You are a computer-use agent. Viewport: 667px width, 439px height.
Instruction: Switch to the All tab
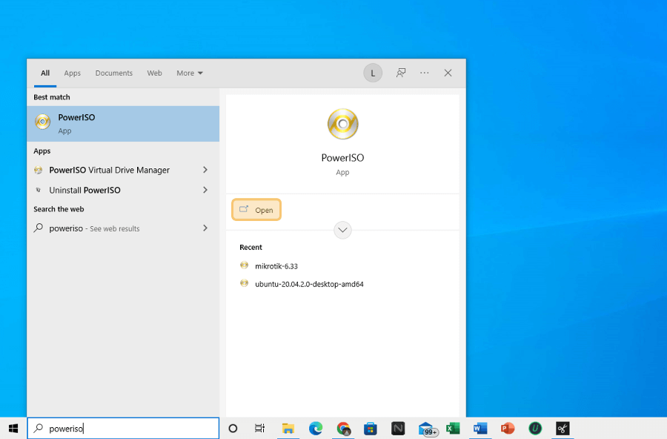click(45, 73)
